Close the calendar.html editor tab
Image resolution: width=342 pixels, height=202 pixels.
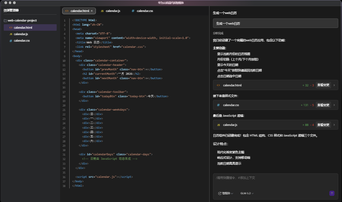(x=92, y=11)
